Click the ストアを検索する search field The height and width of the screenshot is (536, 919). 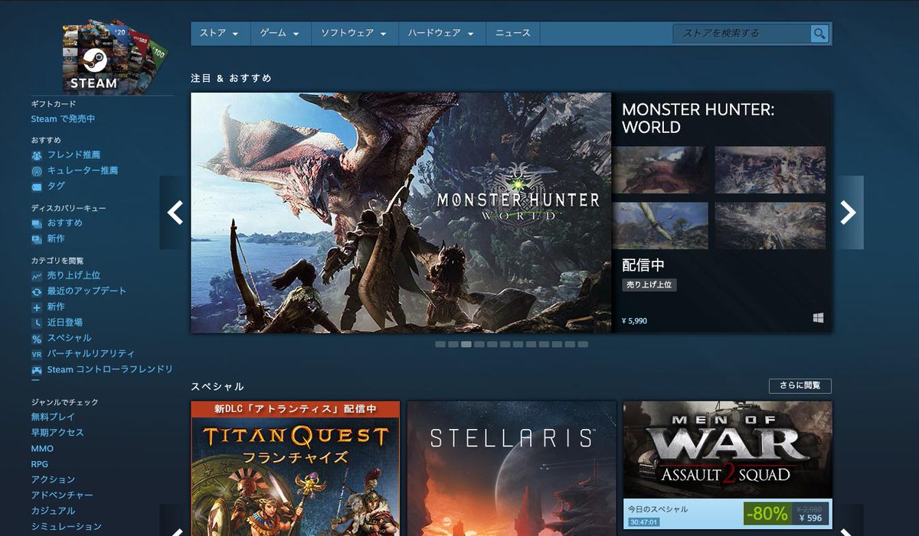(741, 34)
